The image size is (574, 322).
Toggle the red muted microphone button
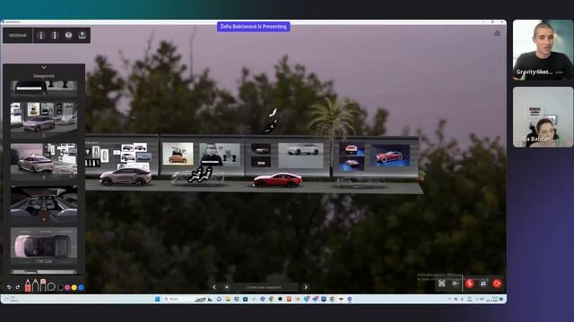click(x=470, y=284)
